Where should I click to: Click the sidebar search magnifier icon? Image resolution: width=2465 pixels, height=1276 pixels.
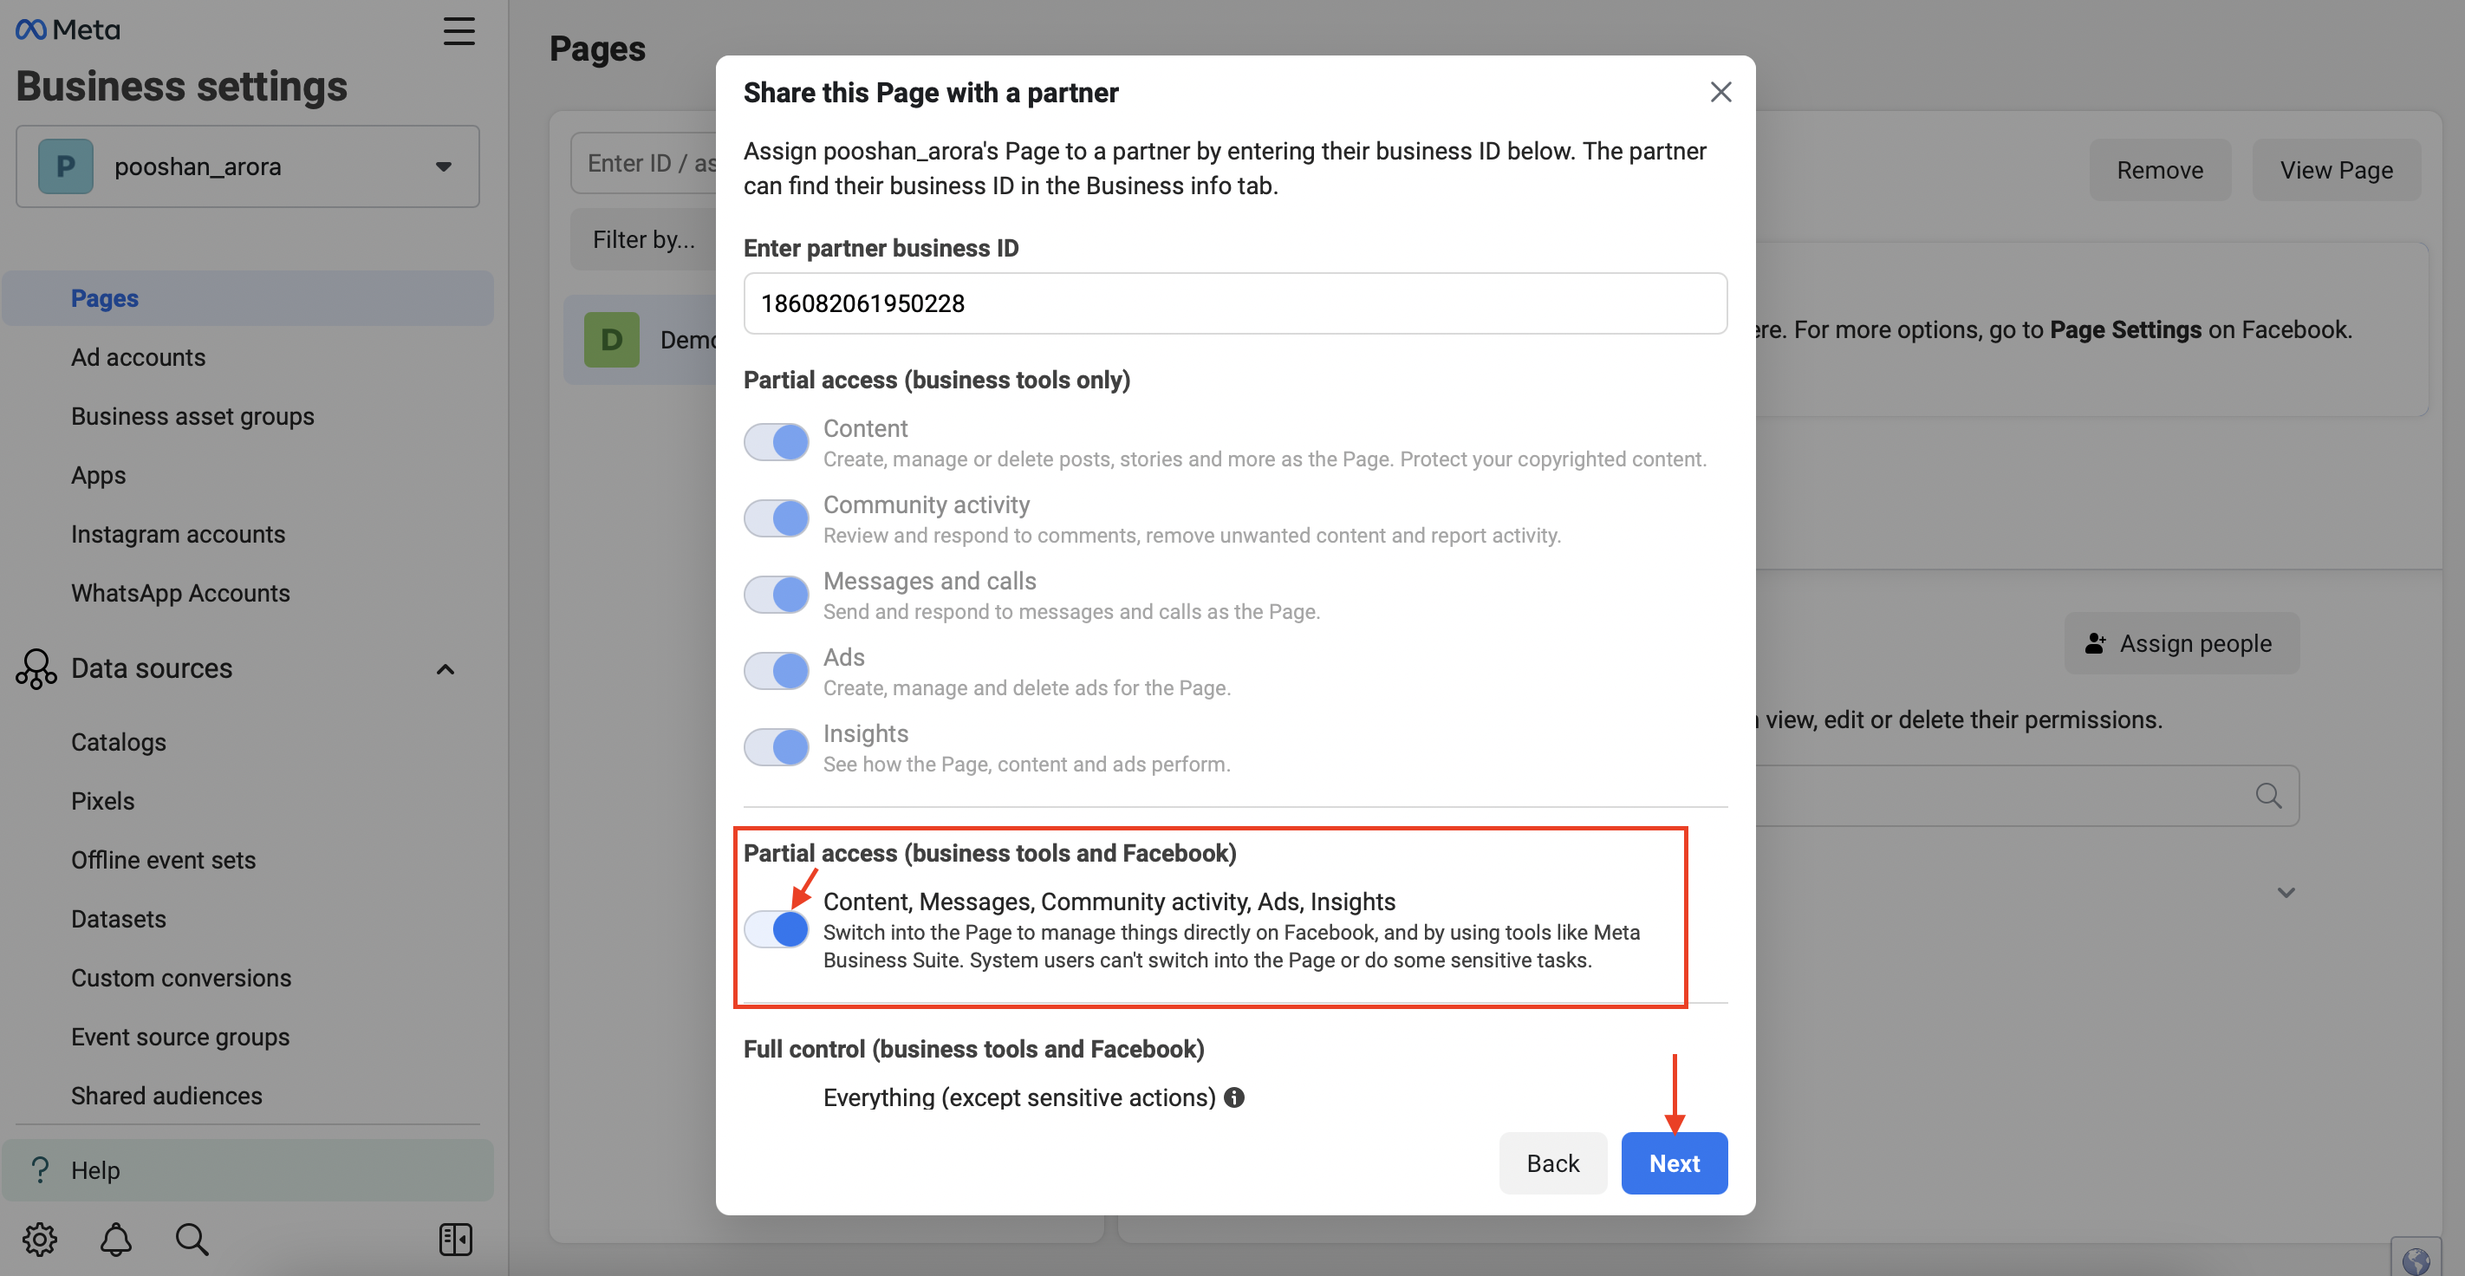click(x=192, y=1239)
